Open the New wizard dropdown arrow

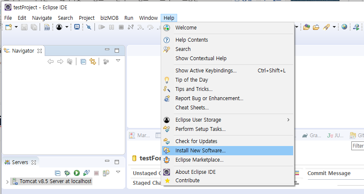point(16,27)
